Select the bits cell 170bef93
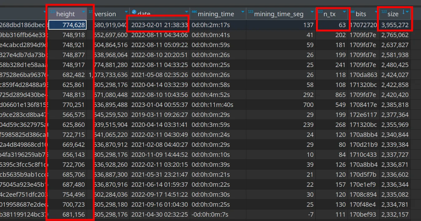This screenshot has height=221, width=421. click(x=363, y=214)
